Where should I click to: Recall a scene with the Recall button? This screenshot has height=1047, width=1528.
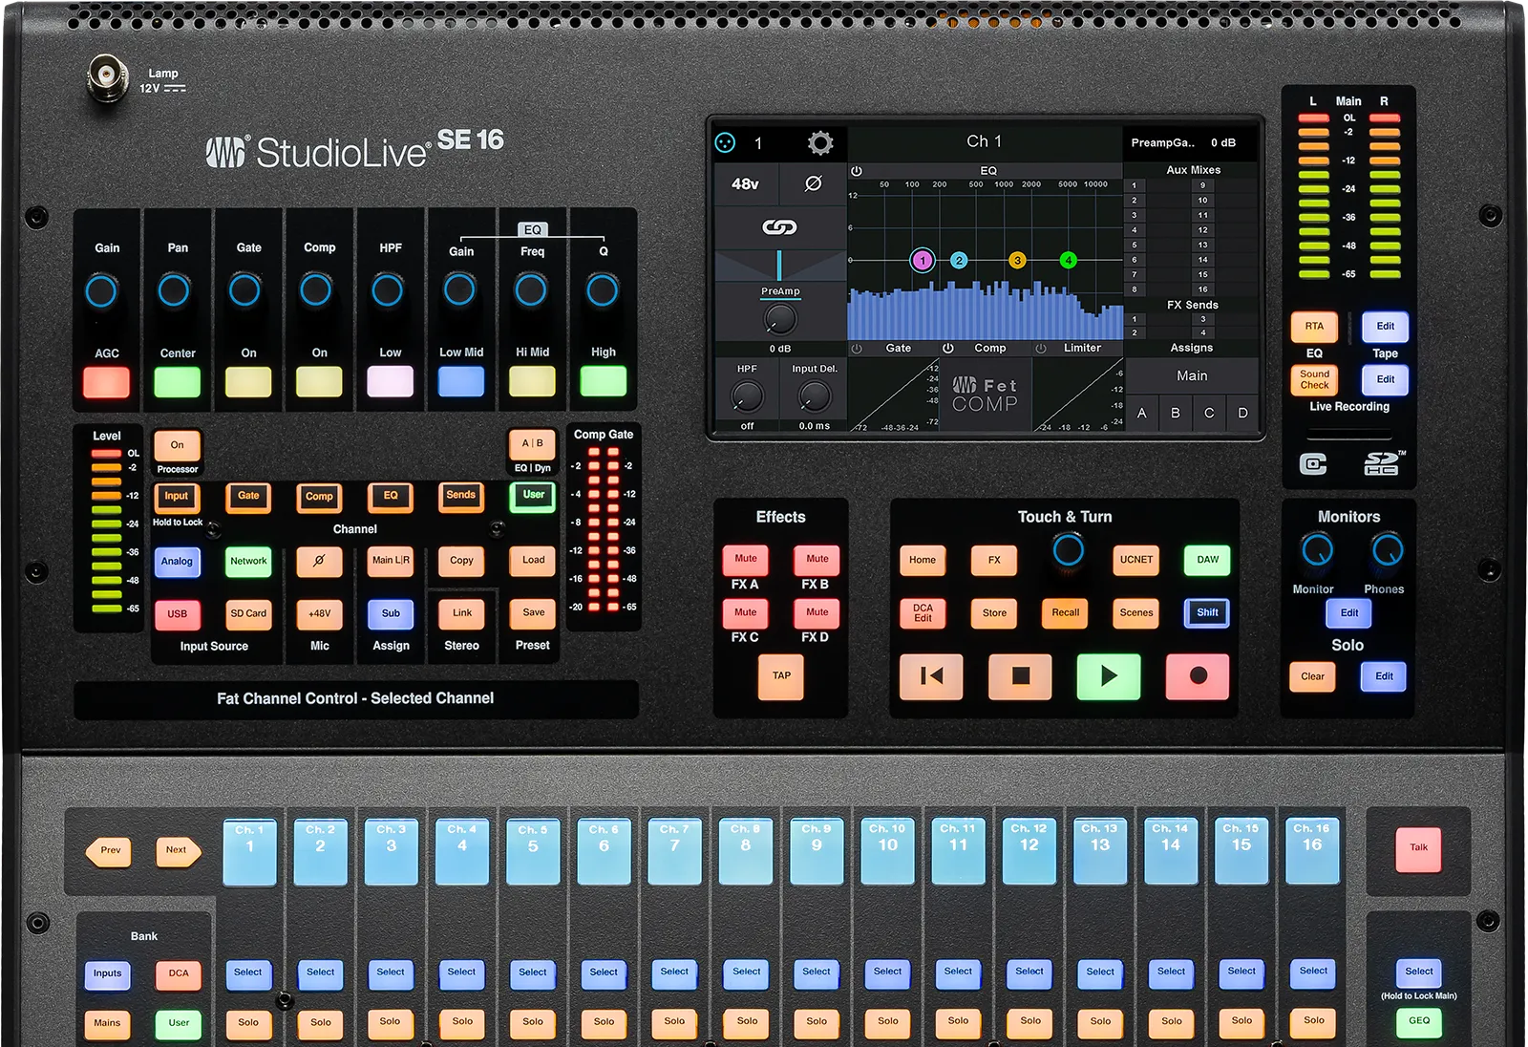[x=1066, y=613]
